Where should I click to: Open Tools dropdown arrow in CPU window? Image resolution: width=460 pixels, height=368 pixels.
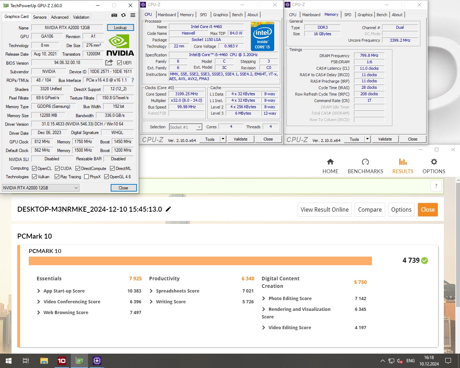point(223,139)
